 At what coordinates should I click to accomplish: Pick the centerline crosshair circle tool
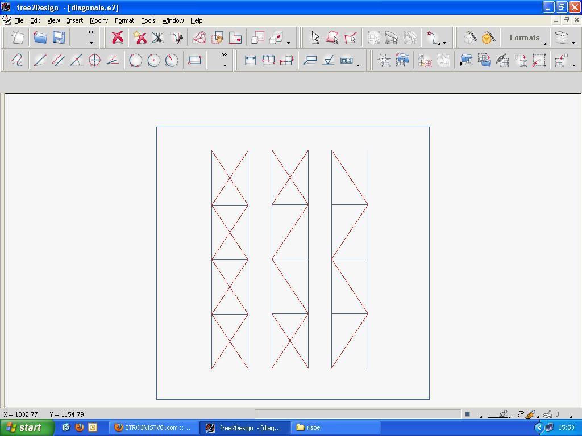(95, 60)
